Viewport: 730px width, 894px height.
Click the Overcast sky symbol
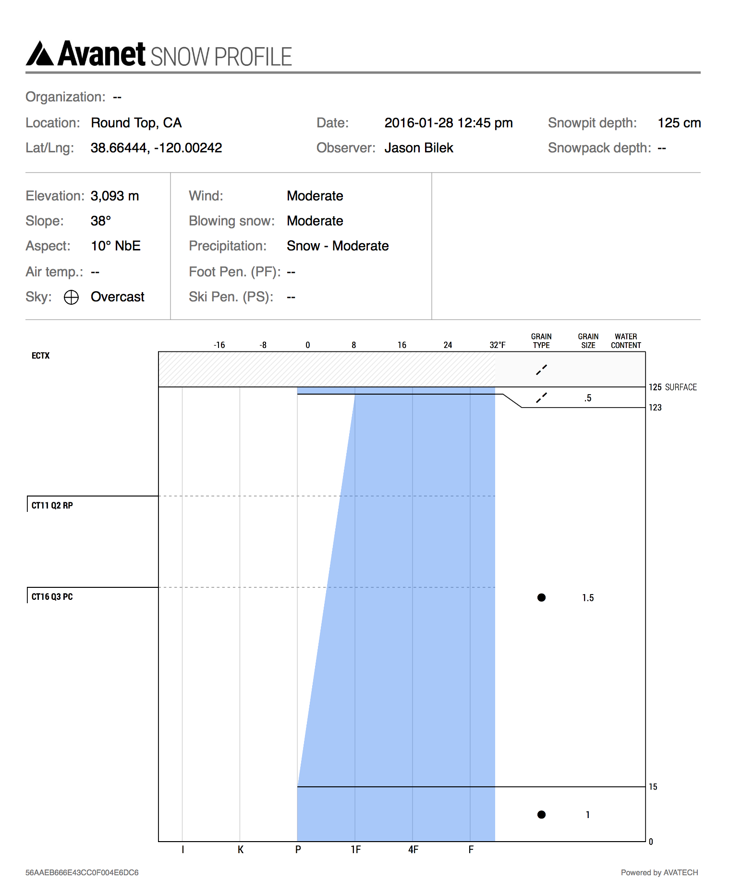[x=71, y=298]
